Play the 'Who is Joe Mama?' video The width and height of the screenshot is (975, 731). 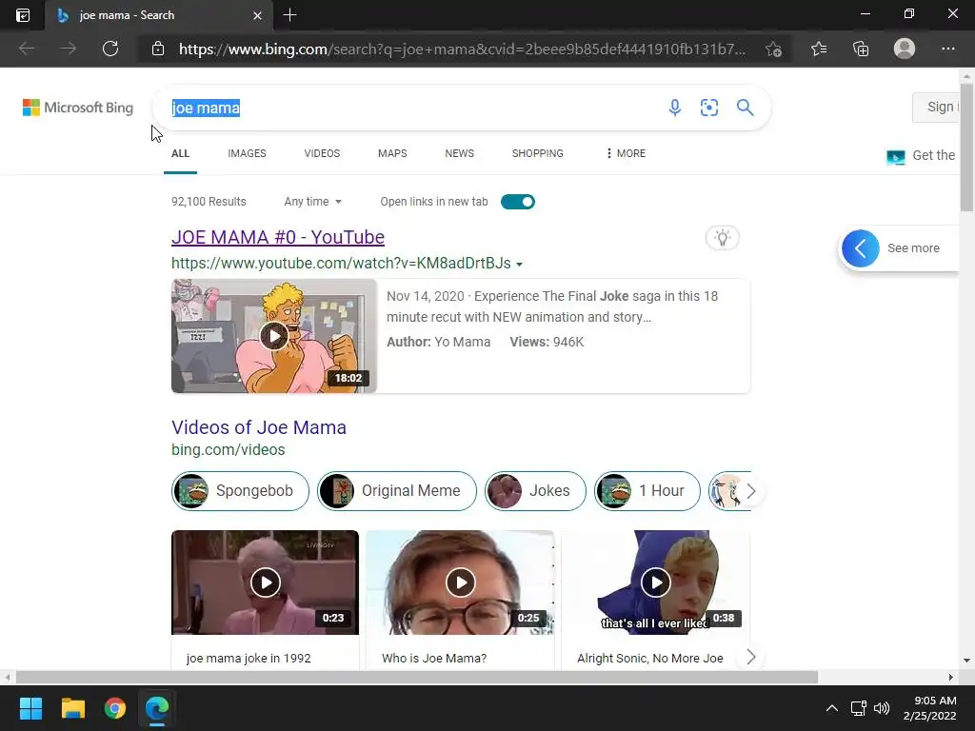[460, 583]
